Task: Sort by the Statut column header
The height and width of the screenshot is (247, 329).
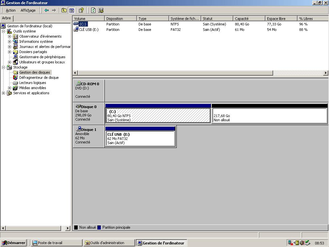Action: click(x=217, y=18)
